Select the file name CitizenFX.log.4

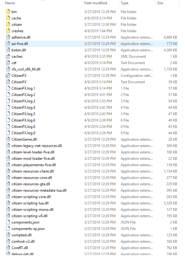tap(23, 108)
